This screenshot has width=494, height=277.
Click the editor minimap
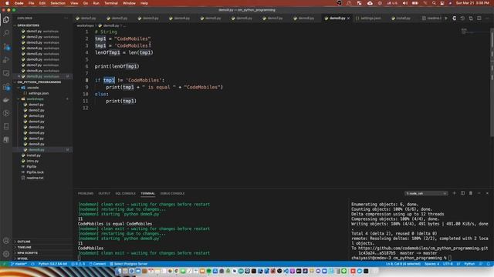point(475,32)
